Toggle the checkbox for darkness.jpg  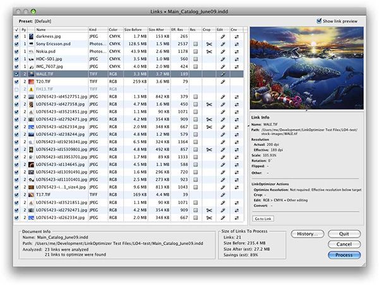pos(16,36)
